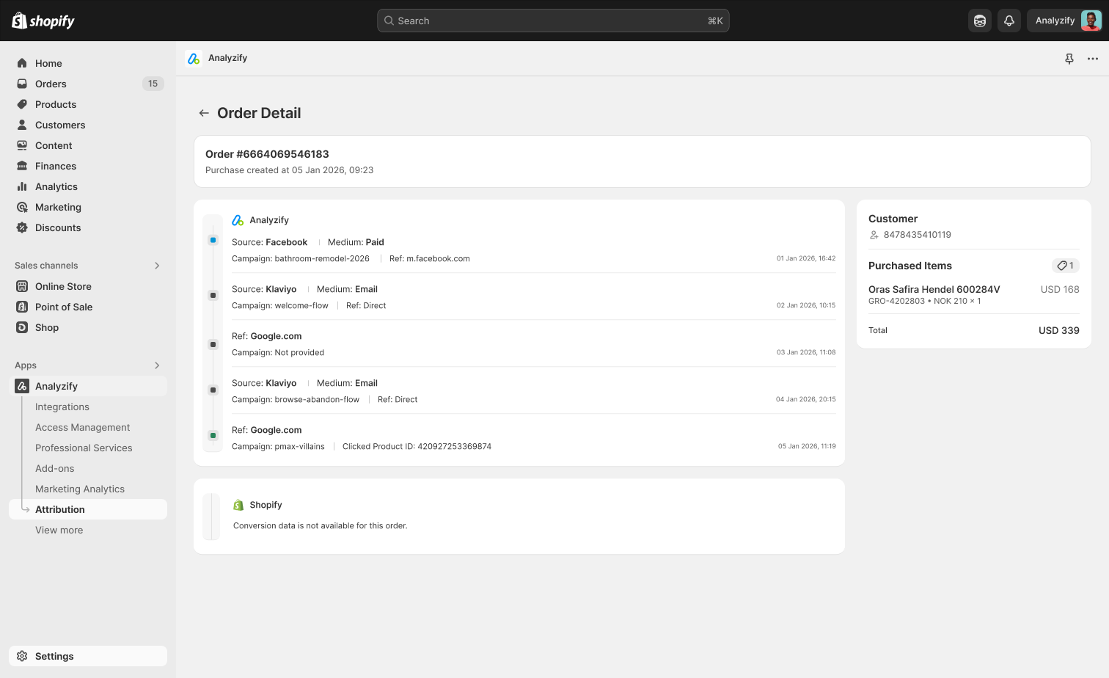Focus the Search input field

point(553,21)
